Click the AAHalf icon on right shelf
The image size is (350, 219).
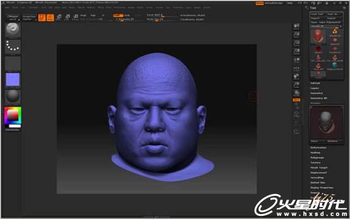pos(297,51)
